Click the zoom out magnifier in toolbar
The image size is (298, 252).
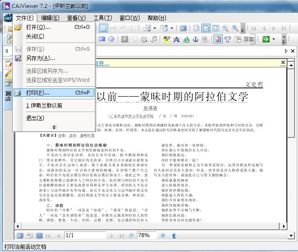tap(225, 28)
